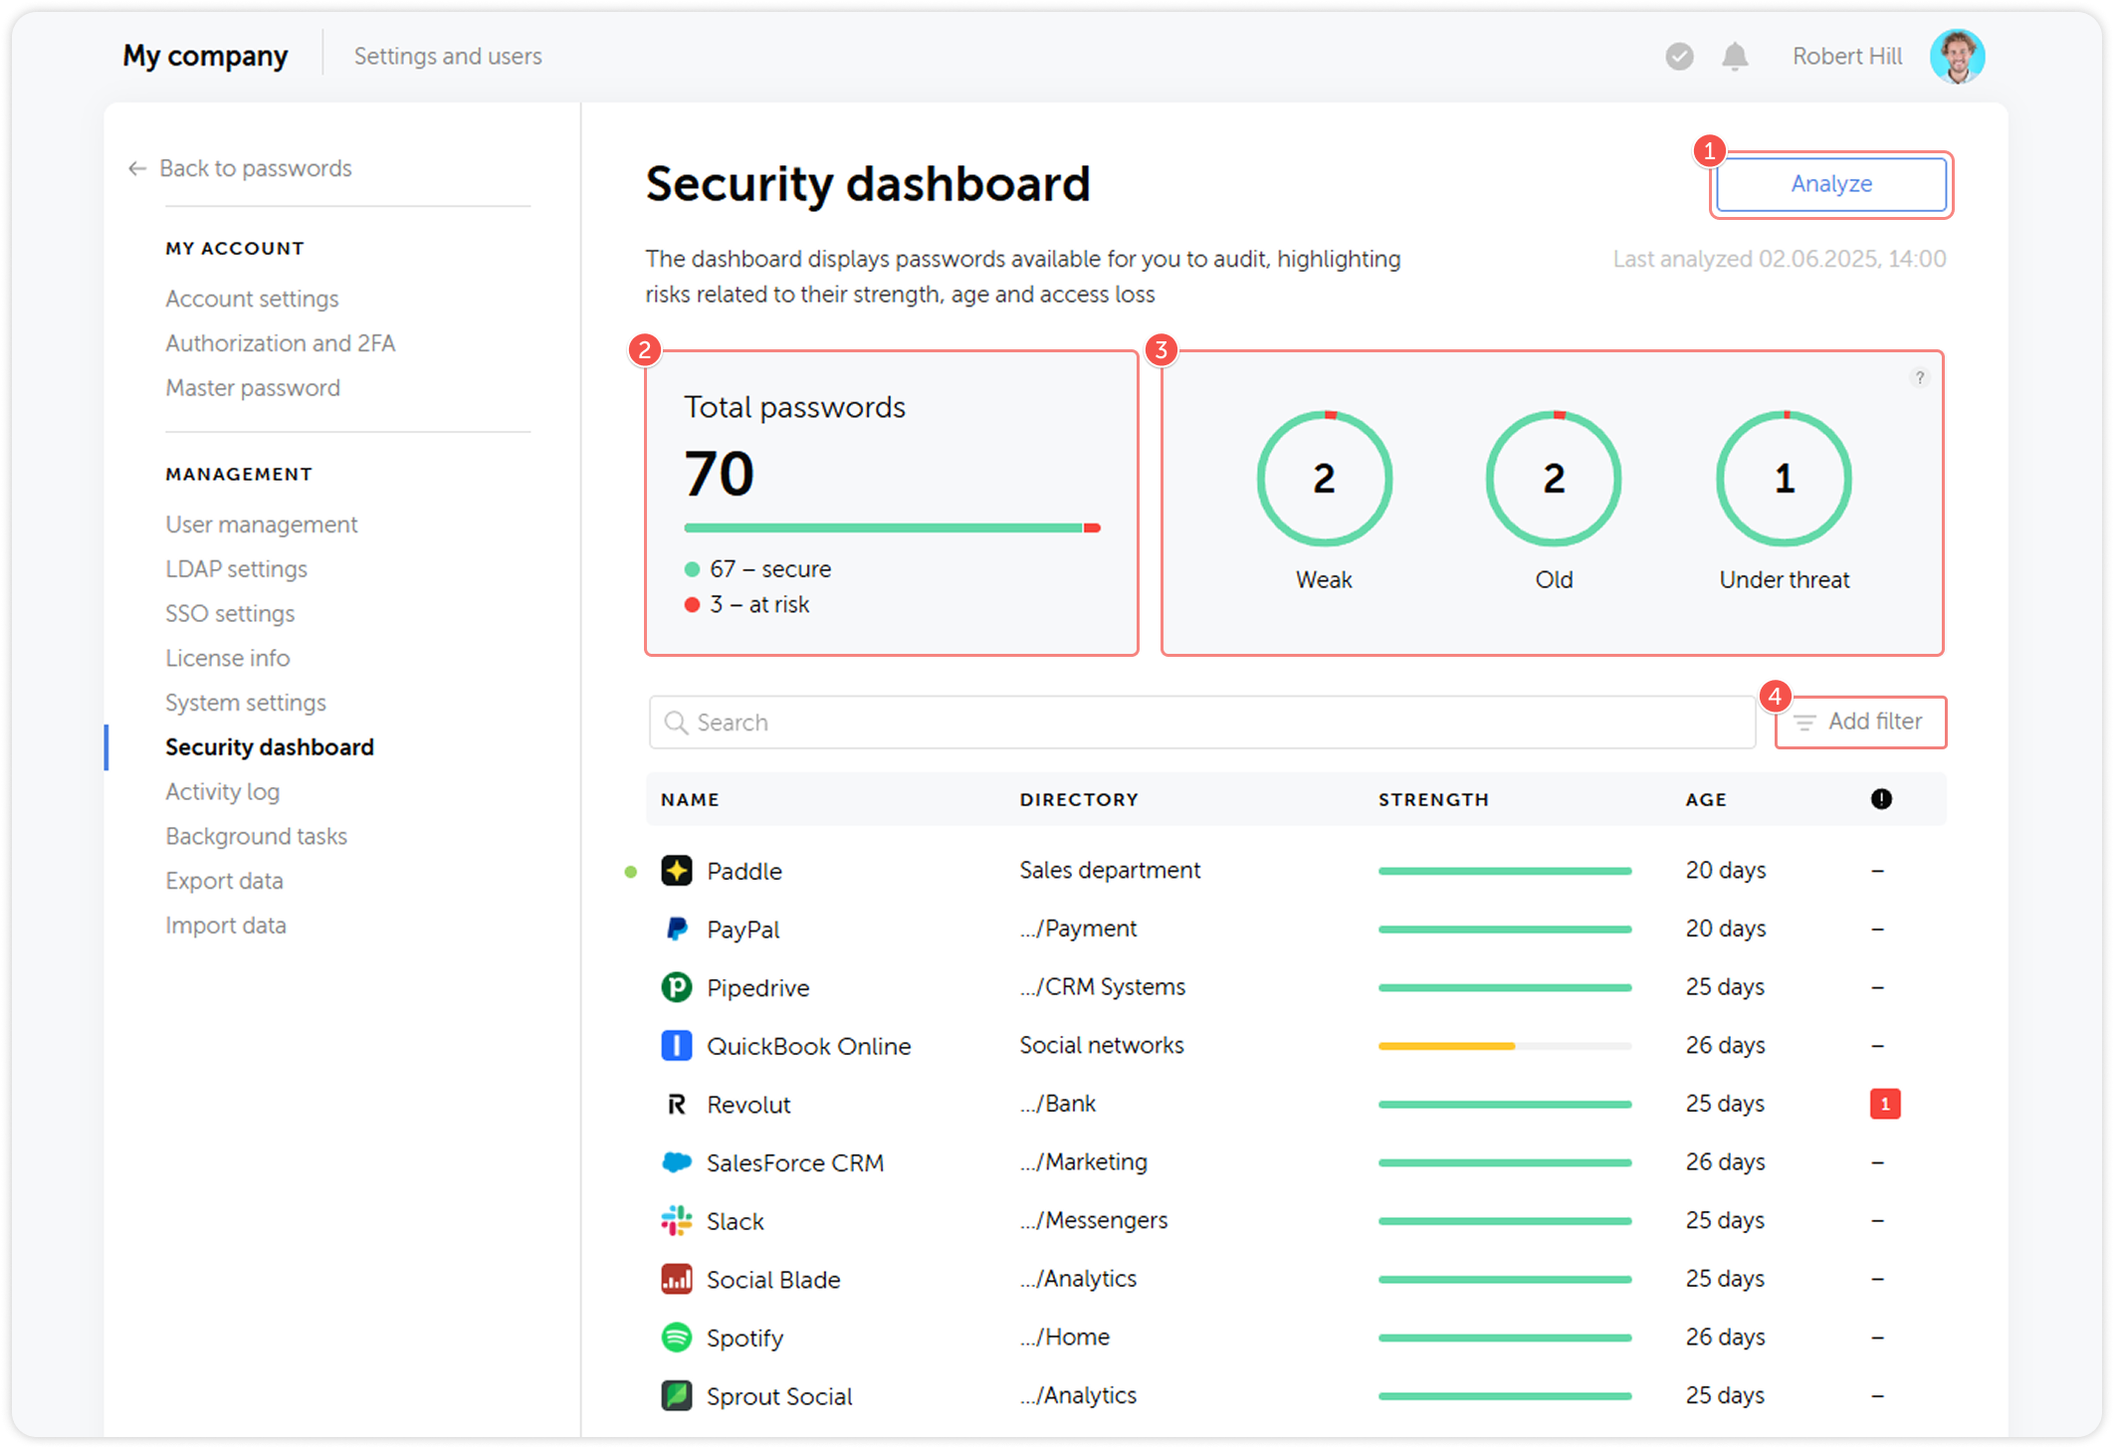Click the Sprout Social app icon

click(x=677, y=1396)
